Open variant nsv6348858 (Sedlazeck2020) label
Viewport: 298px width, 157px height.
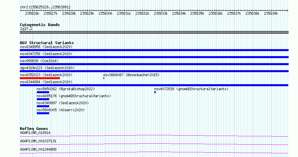coord(46,47)
